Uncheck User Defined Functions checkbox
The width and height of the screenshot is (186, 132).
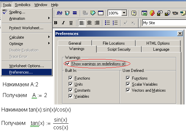coord(128,78)
